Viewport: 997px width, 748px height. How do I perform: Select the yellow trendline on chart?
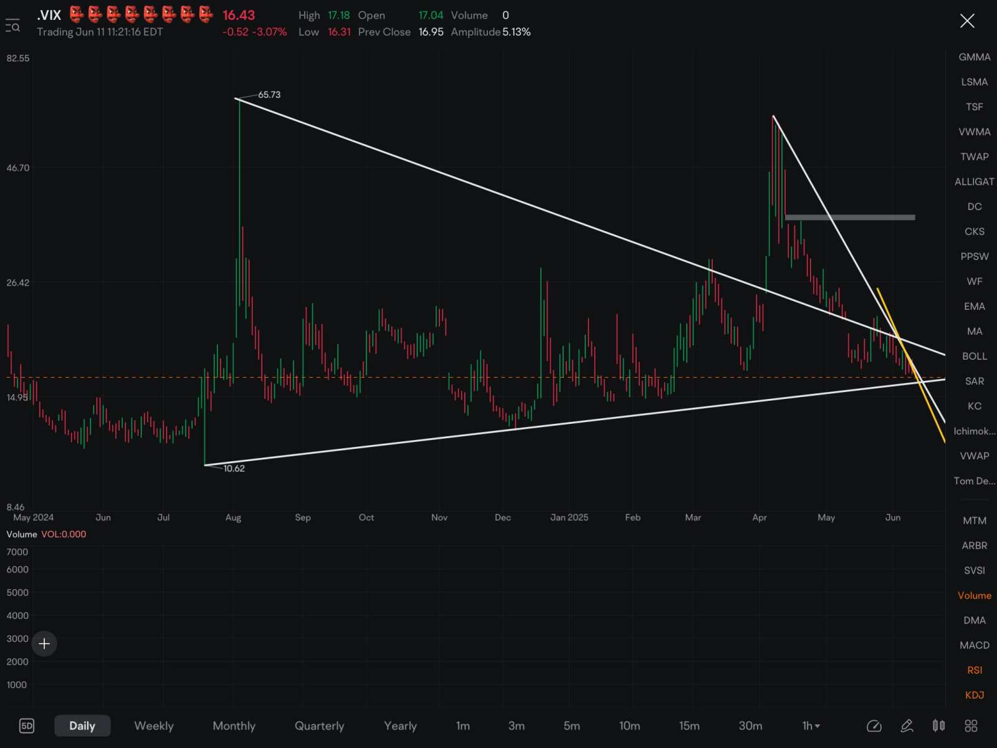910,363
